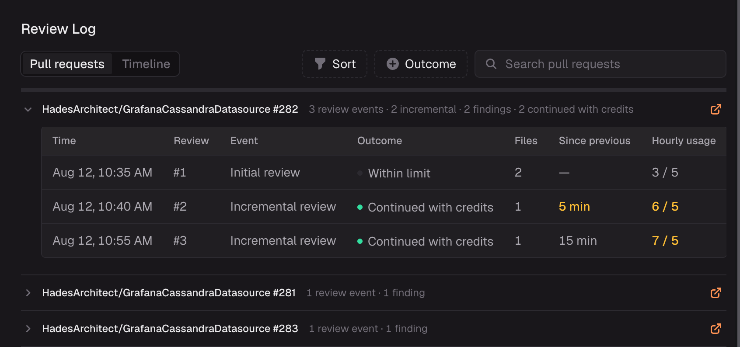Switch to the Pull requests tab
This screenshot has width=740, height=347.
click(x=67, y=64)
